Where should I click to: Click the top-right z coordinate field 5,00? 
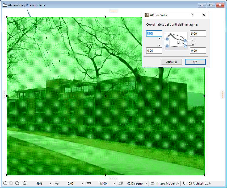point(198,34)
